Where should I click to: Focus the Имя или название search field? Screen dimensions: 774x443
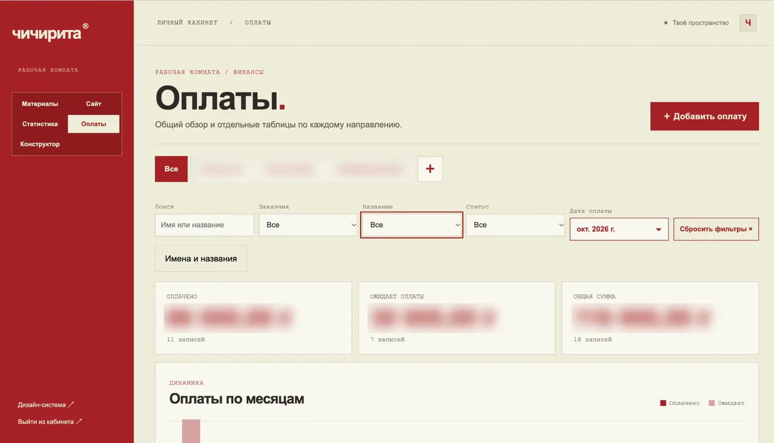coord(205,225)
